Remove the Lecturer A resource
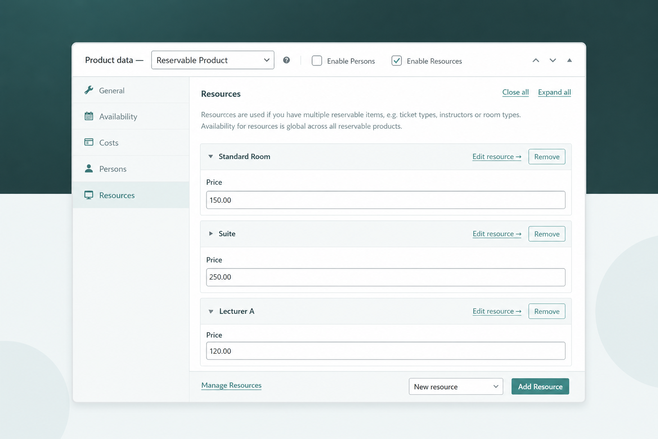This screenshot has width=658, height=439. point(547,311)
